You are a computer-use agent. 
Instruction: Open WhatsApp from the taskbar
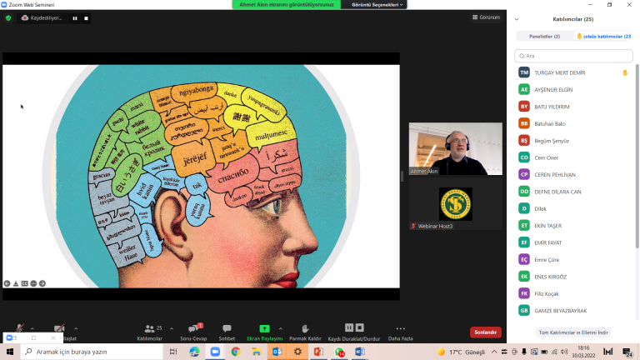point(339,352)
